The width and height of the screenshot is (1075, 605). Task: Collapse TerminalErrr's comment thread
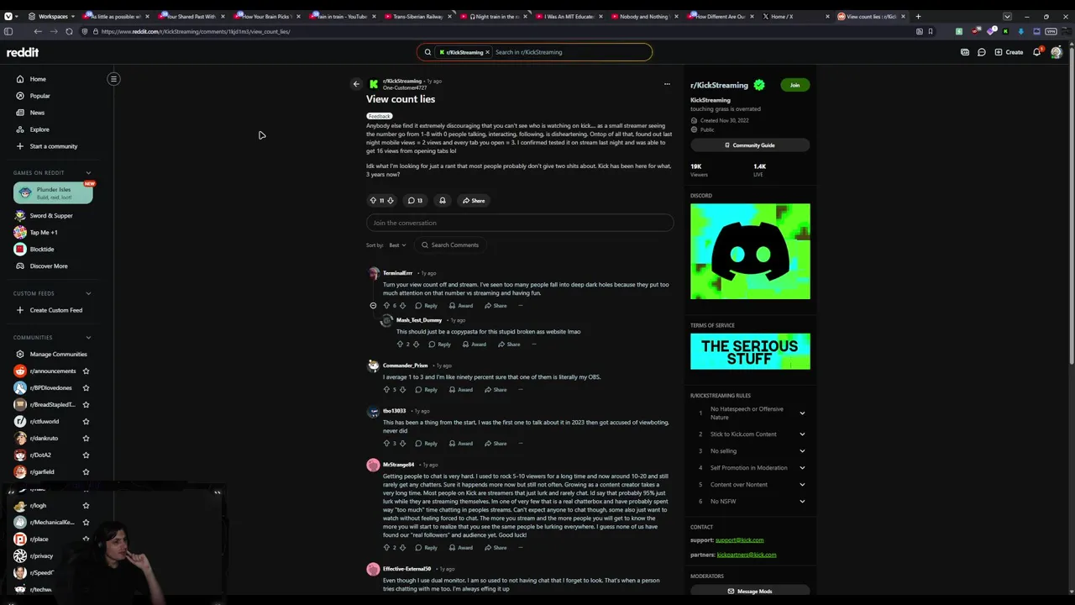(373, 306)
